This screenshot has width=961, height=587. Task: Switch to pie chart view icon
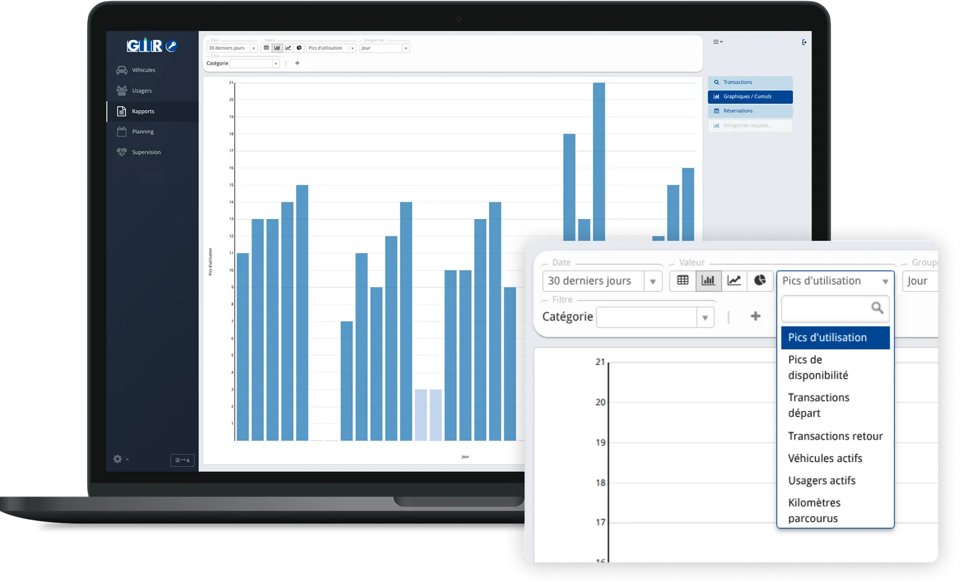pyautogui.click(x=760, y=280)
